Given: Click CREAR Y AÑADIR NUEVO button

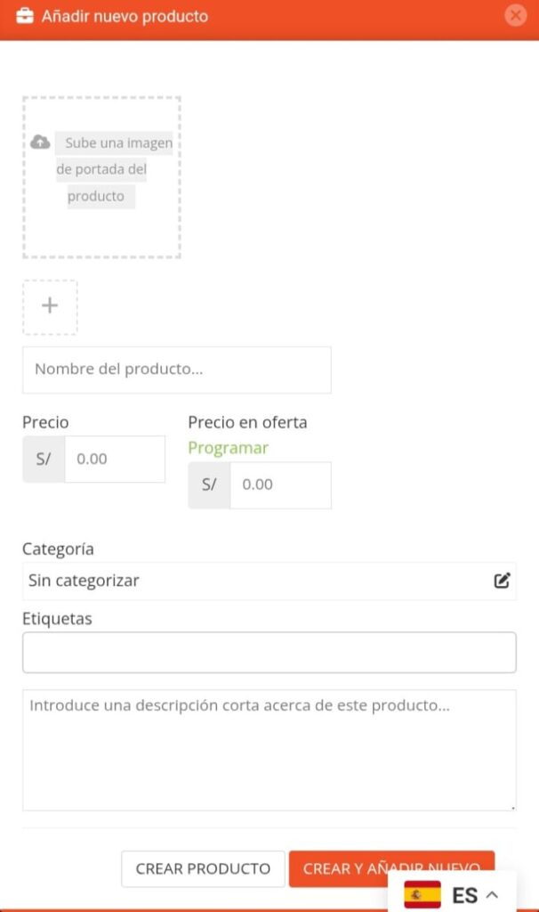Looking at the screenshot, I should tap(391, 869).
